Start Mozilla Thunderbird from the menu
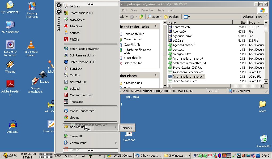 tap(82, 111)
